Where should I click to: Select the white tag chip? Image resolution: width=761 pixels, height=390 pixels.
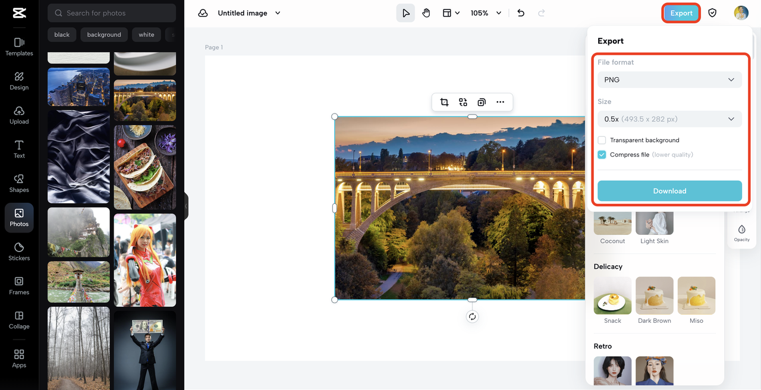[x=146, y=34]
